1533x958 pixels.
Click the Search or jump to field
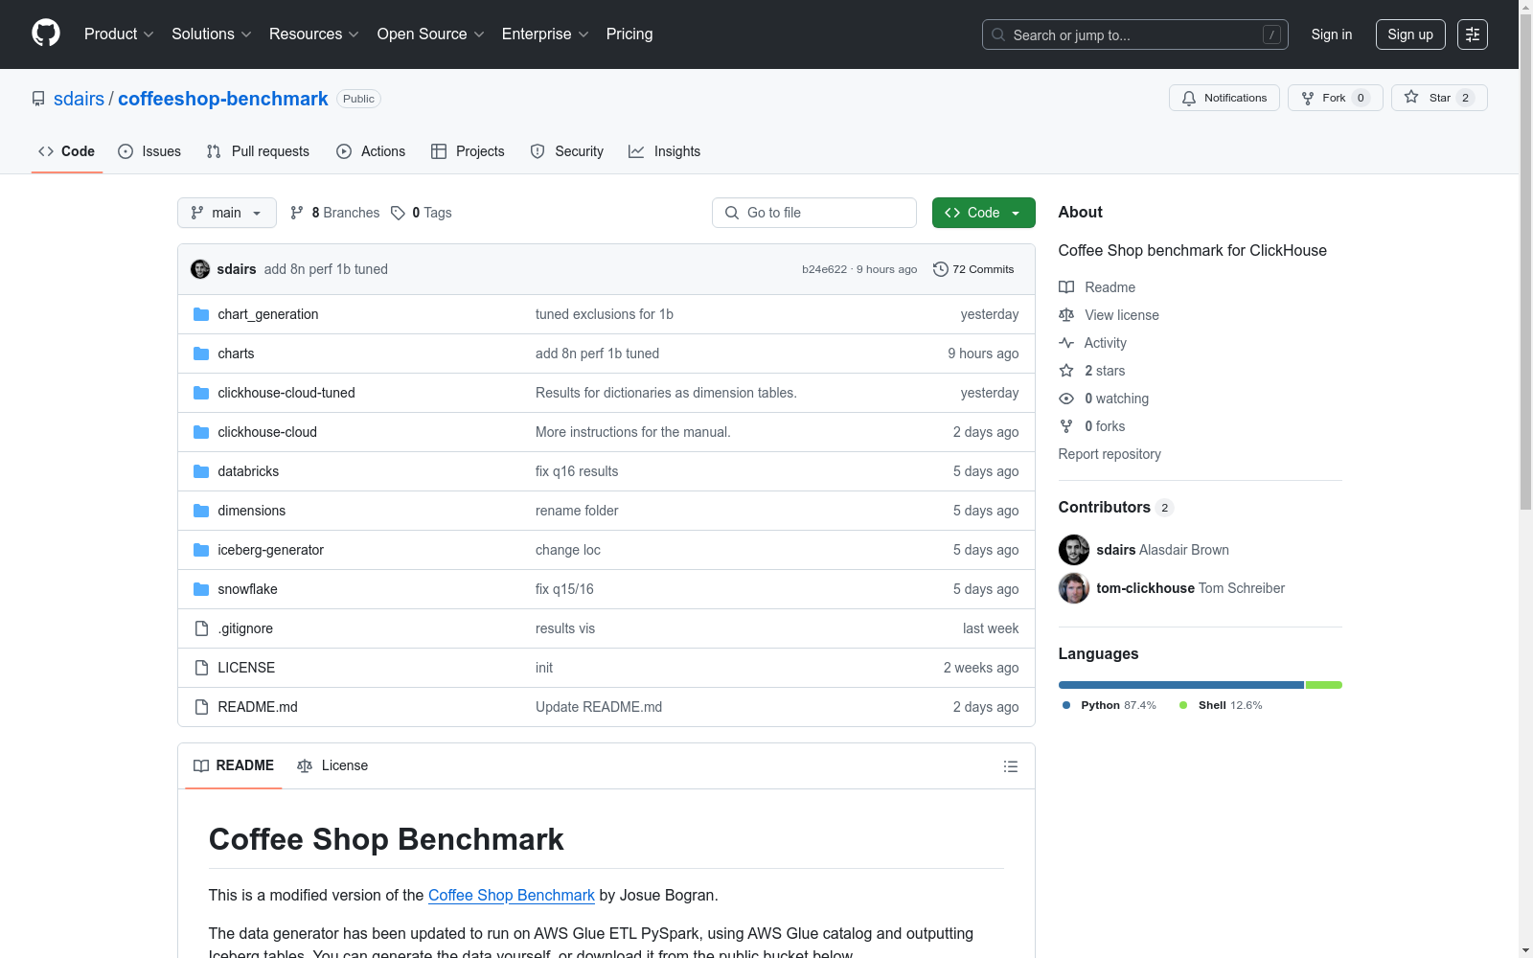[1135, 34]
